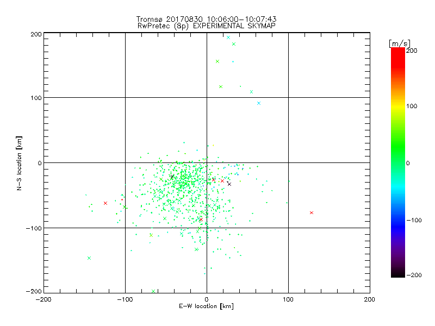
Task: Click the x-axis tick label '-100'
Action: 125,299
